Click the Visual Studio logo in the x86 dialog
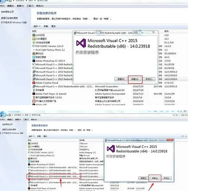Image resolution: width=198 pixels, height=191 pixels. pos(81,43)
